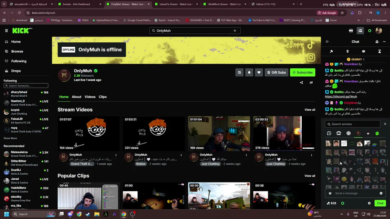The height and width of the screenshot is (219, 390).
Task: Click the TikTok icon on banner
Action: (x=310, y=45)
